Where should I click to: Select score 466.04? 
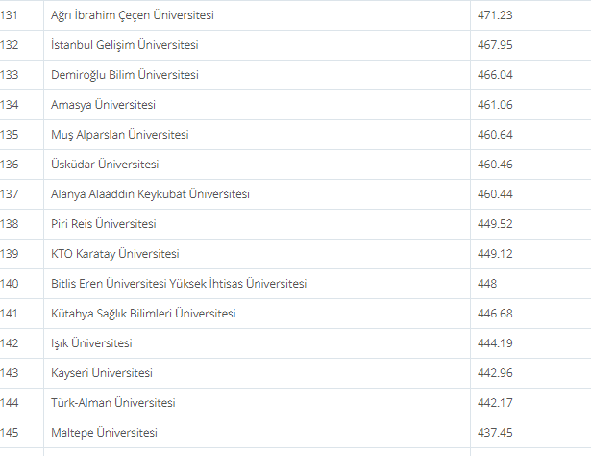(495, 75)
